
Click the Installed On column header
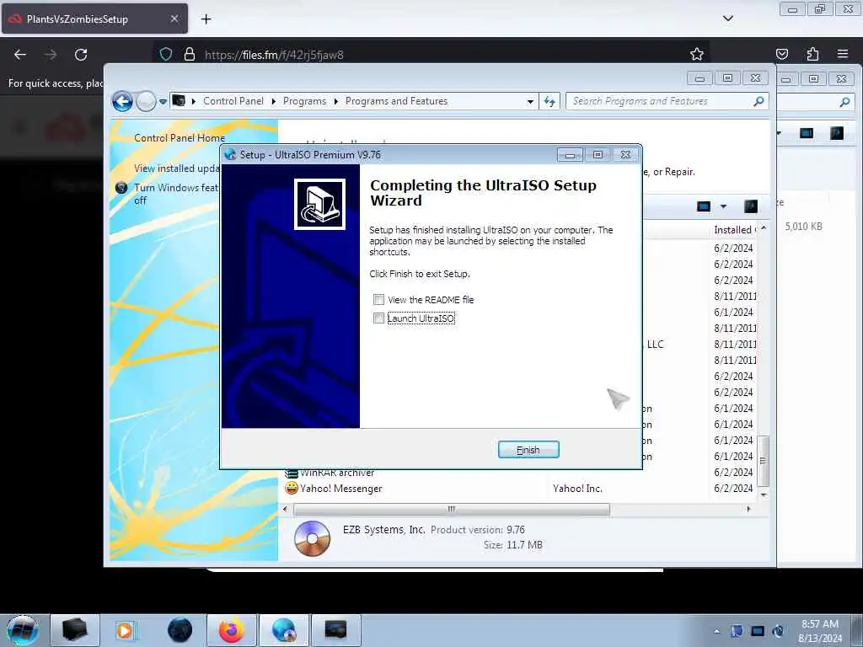[x=735, y=230]
